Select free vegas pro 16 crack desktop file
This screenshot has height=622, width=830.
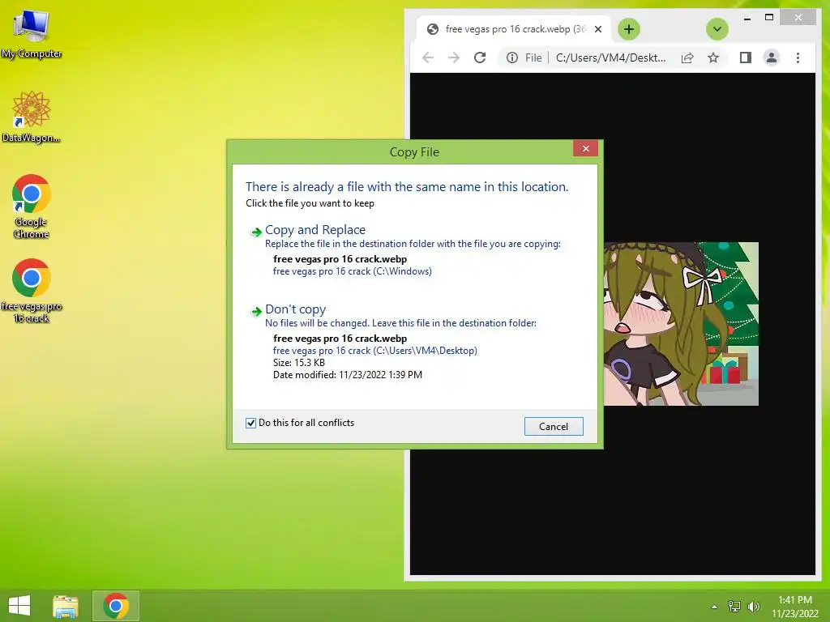(x=32, y=291)
